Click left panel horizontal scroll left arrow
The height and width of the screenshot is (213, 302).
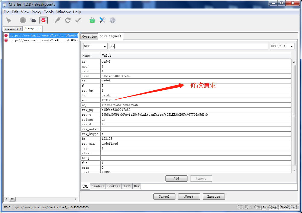click(6, 199)
